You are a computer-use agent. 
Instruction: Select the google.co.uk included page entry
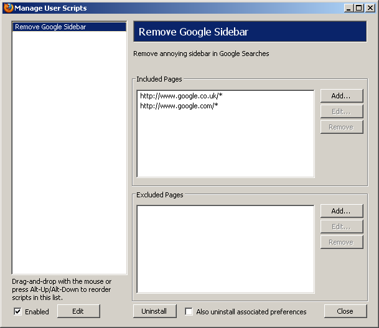click(x=180, y=96)
